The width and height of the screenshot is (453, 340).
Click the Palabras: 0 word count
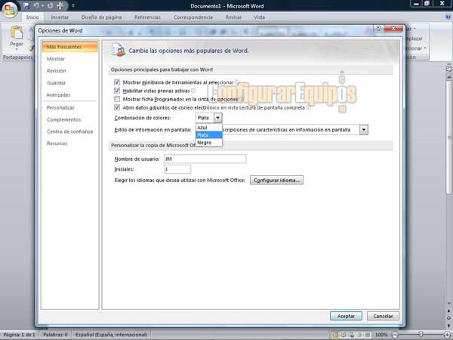pos(55,335)
